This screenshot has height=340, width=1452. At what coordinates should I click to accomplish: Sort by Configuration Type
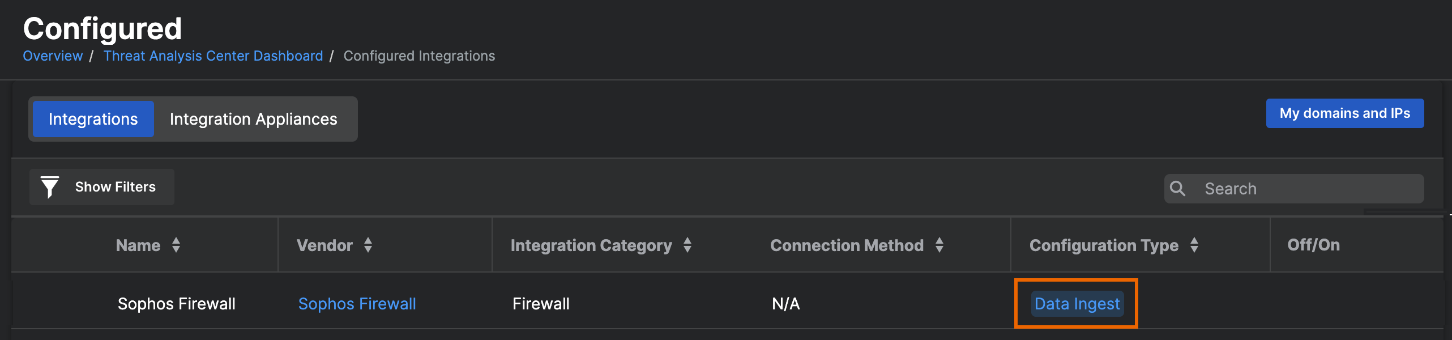1195,245
